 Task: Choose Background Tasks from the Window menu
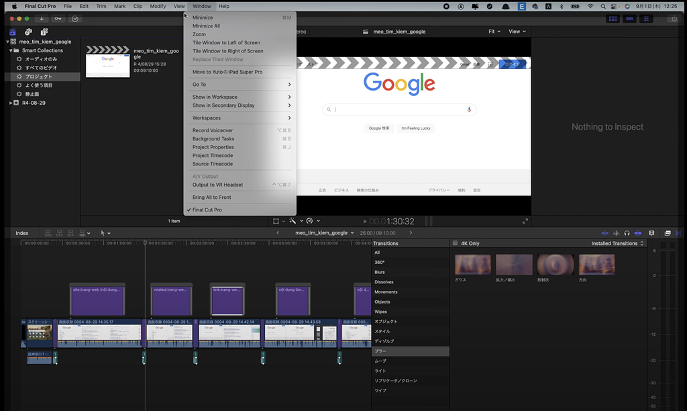coord(213,138)
